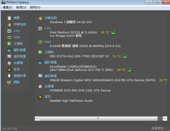This screenshot has height=131, width=170.
Task: Open 音訊 section in sidebar
Action: tap(17, 69)
